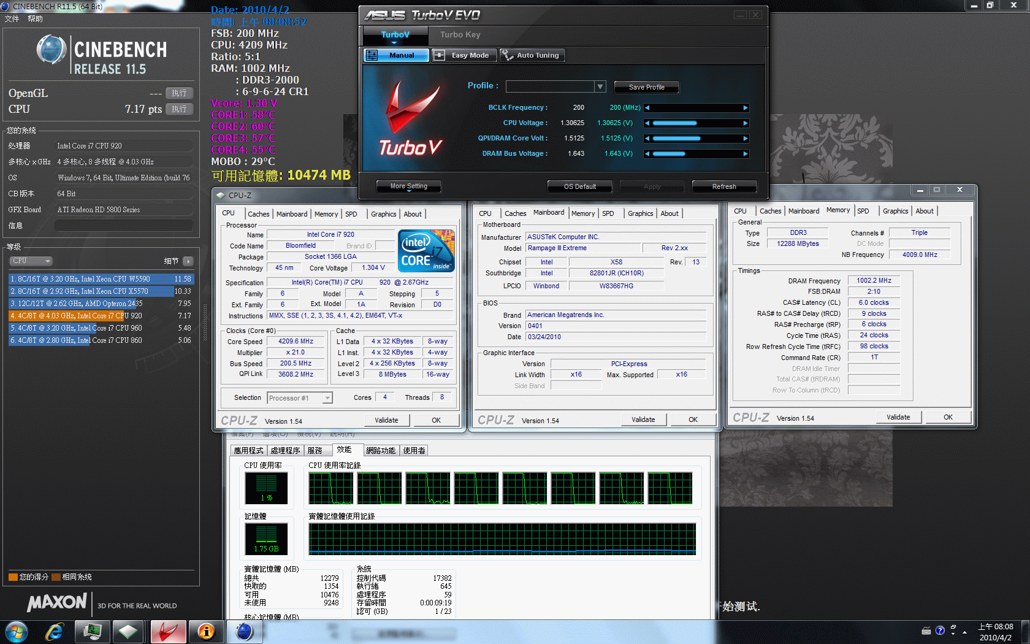Screen dimensions: 1030x644
Task: Select ranking row 'AMD Opteron 2435'
Action: click(x=102, y=304)
